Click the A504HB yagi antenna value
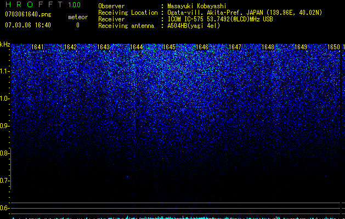 click(x=194, y=26)
